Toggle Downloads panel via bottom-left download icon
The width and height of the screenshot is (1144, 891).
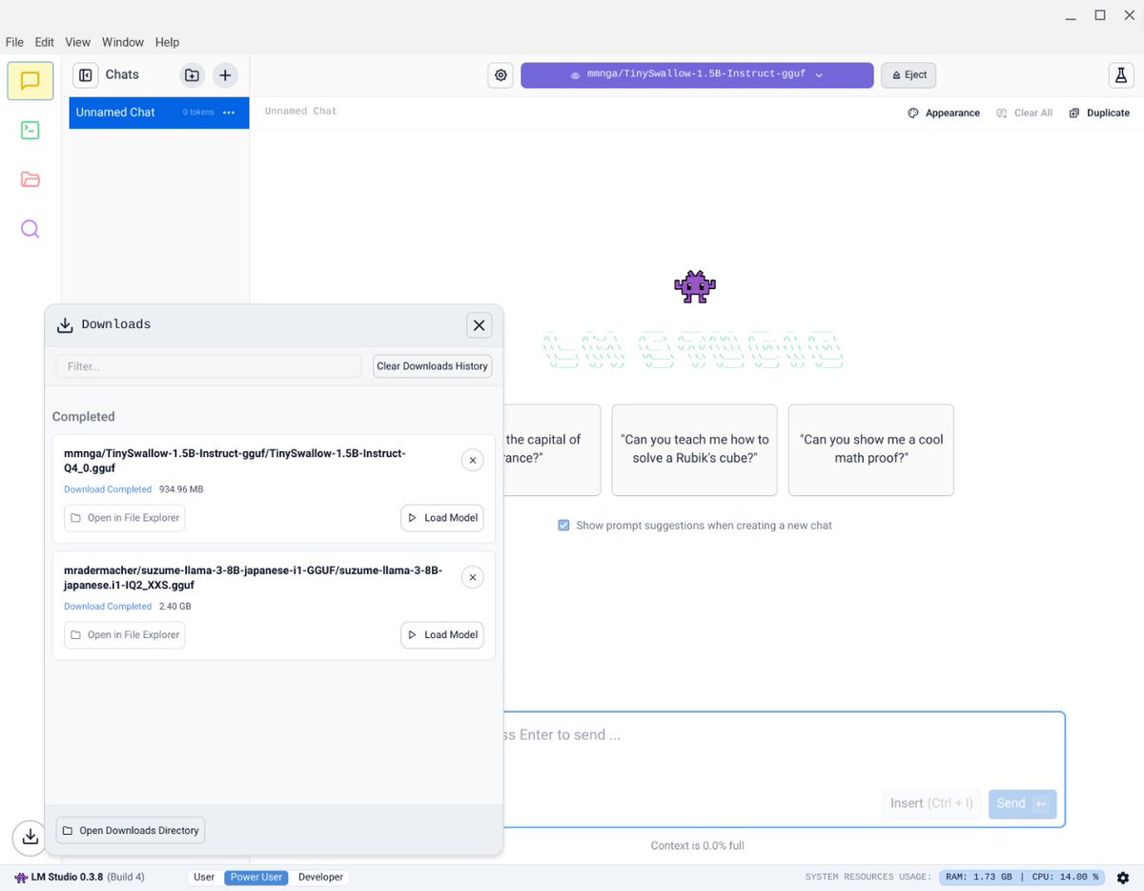30,837
